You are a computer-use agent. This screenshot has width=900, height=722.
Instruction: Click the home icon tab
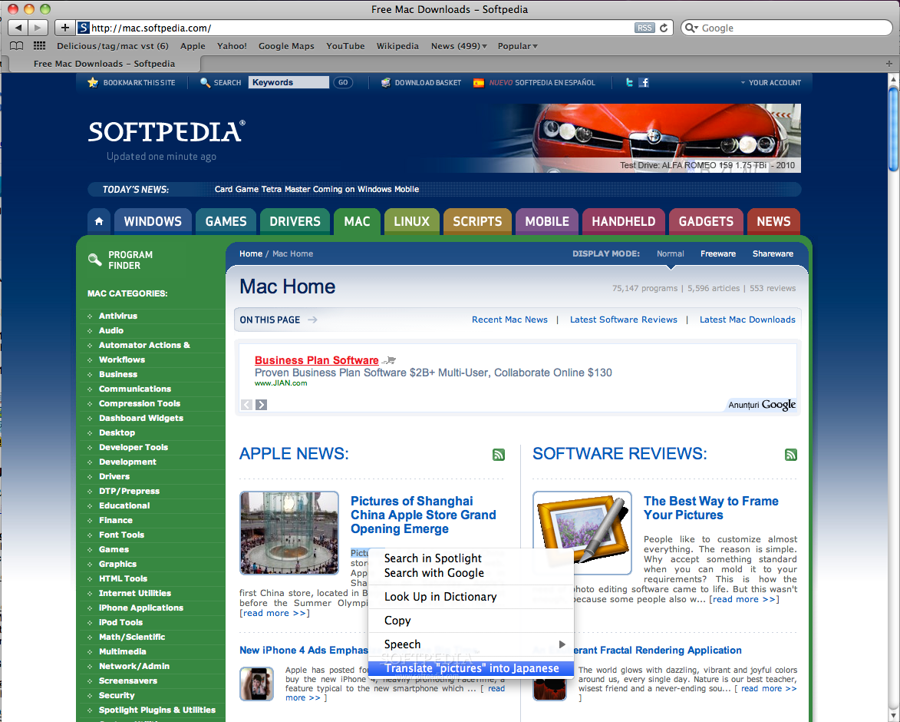coord(99,221)
